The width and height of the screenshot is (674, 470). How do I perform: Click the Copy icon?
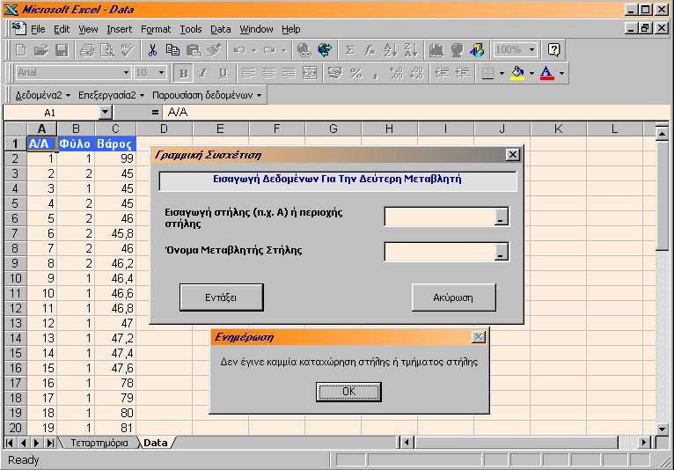pos(172,50)
